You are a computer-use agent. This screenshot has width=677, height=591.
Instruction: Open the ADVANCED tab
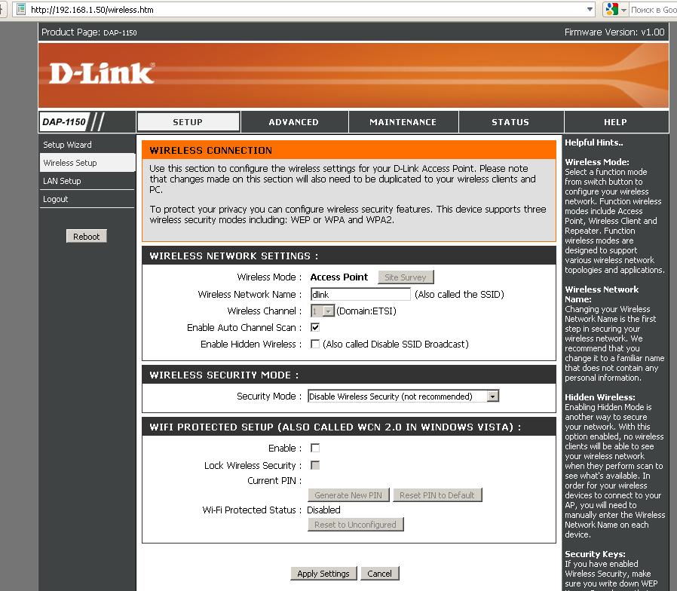(x=294, y=121)
